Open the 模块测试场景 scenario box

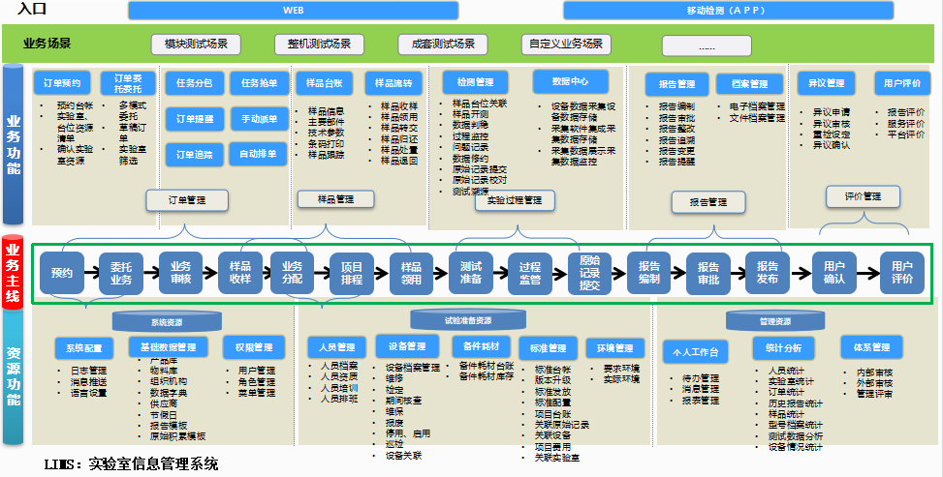click(196, 45)
